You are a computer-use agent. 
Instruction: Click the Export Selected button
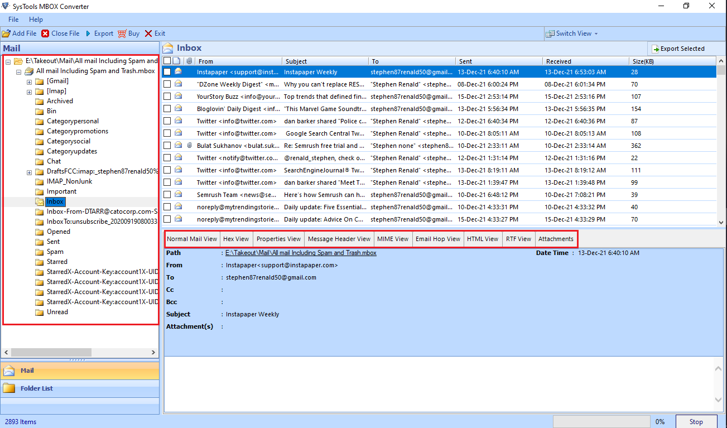(x=678, y=49)
